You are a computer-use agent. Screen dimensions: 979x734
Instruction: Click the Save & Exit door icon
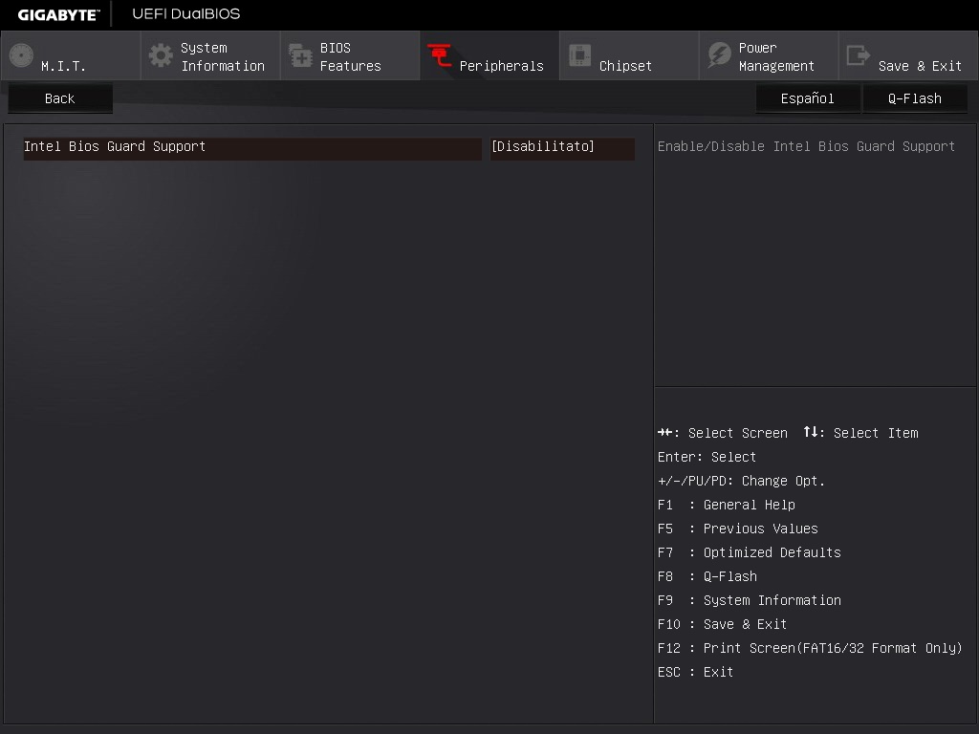(859, 55)
